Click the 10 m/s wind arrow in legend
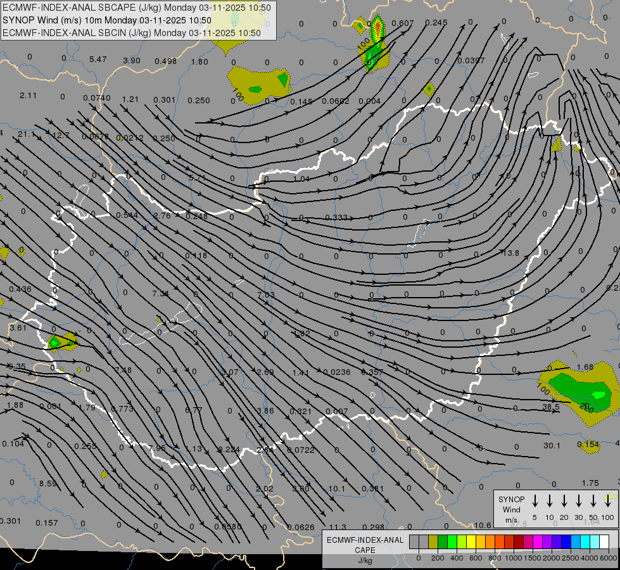 point(550,501)
